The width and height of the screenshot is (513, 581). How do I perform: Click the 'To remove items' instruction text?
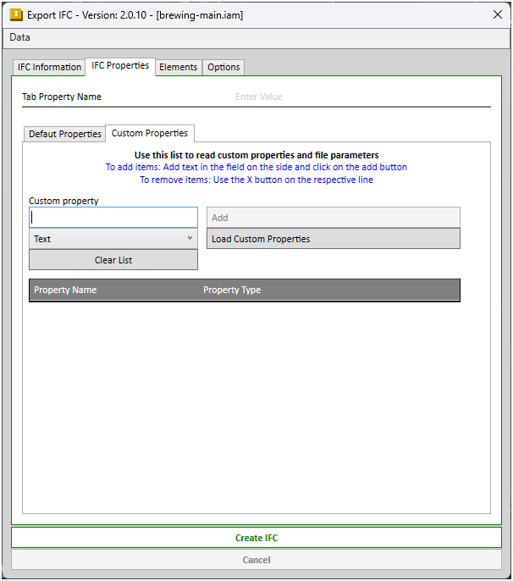(x=256, y=180)
